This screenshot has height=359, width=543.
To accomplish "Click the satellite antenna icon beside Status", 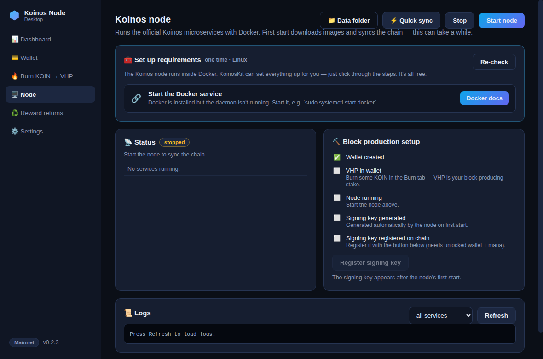I will click(128, 142).
